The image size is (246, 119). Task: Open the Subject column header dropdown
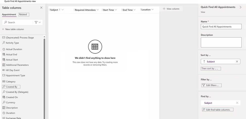pos(62,10)
